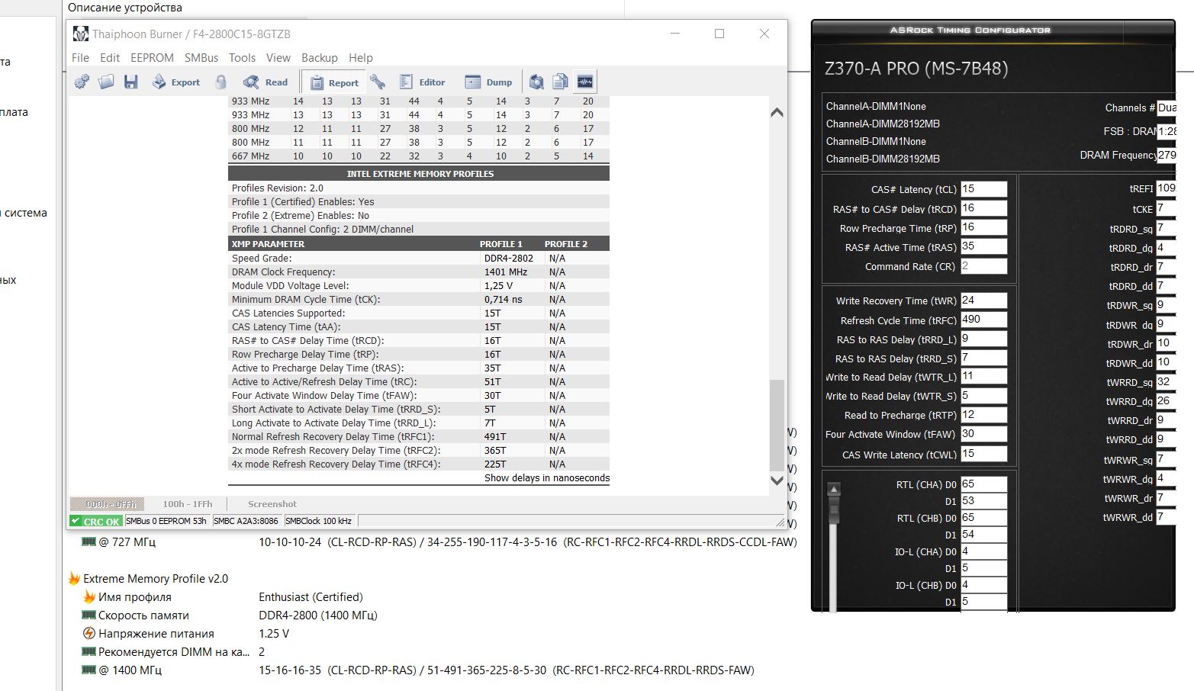
Task: Open the Help menu in Thaiphoon Burner
Action: point(361,58)
